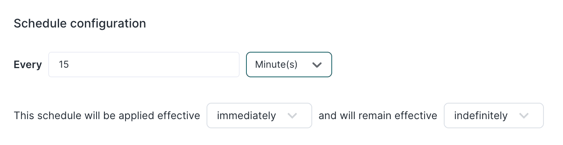
Task: Open the Minute(s) time unit dropdown
Action: point(289,65)
